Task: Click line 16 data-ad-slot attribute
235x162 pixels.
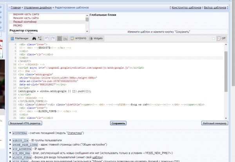Action: [x=43, y=84]
